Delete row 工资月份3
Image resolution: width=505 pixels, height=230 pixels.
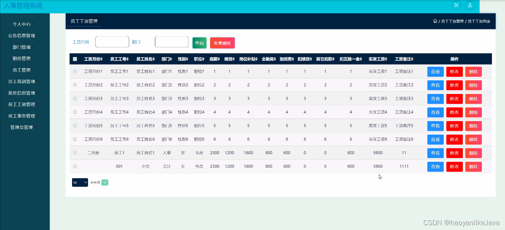tap(473, 99)
